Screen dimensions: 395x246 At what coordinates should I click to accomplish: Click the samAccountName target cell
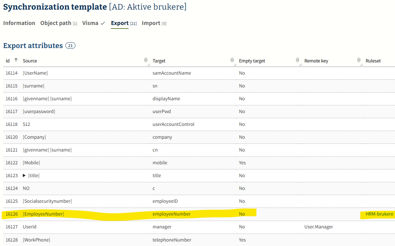click(172, 73)
